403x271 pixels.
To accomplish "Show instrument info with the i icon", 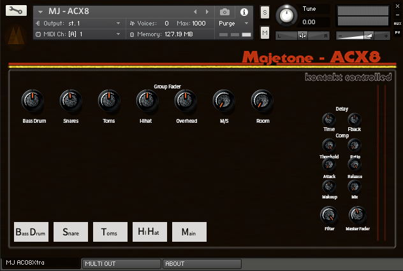I will [244, 12].
